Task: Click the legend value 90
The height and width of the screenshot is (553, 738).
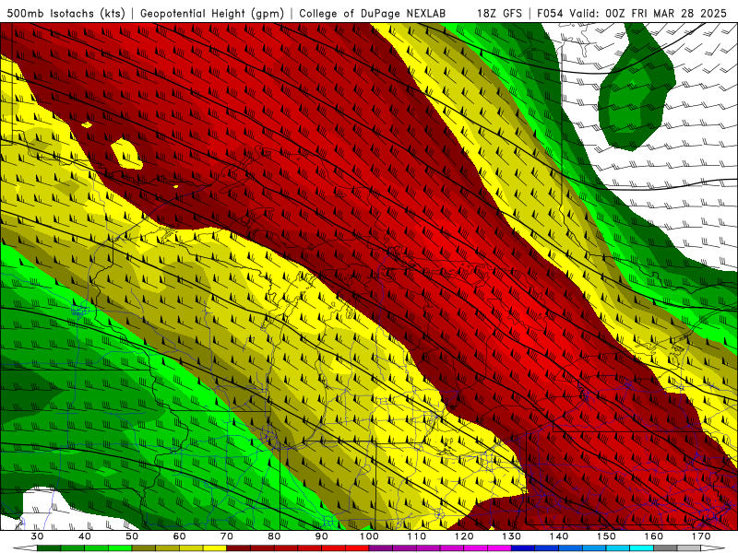Action: [322, 536]
